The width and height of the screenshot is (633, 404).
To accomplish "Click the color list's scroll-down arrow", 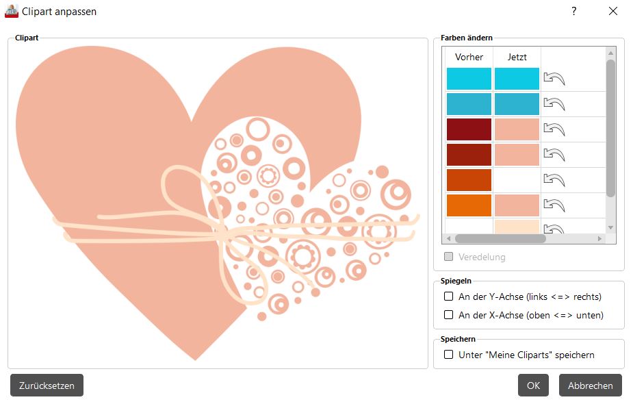I will [610, 227].
